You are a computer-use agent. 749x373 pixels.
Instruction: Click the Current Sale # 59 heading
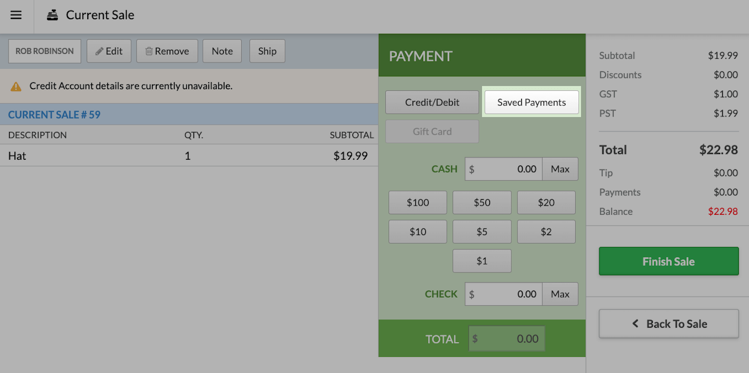click(54, 114)
